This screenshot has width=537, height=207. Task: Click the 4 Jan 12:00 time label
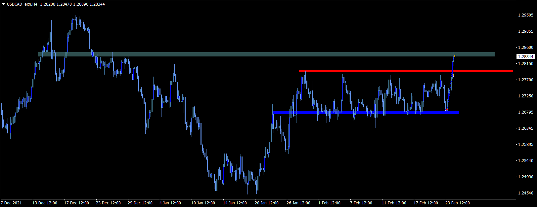point(170,203)
